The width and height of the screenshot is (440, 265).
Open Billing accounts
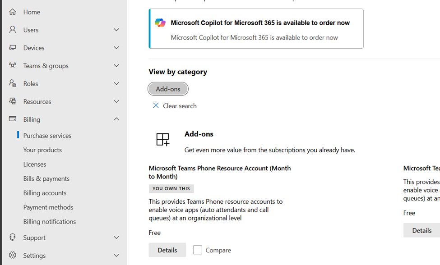[x=45, y=193]
